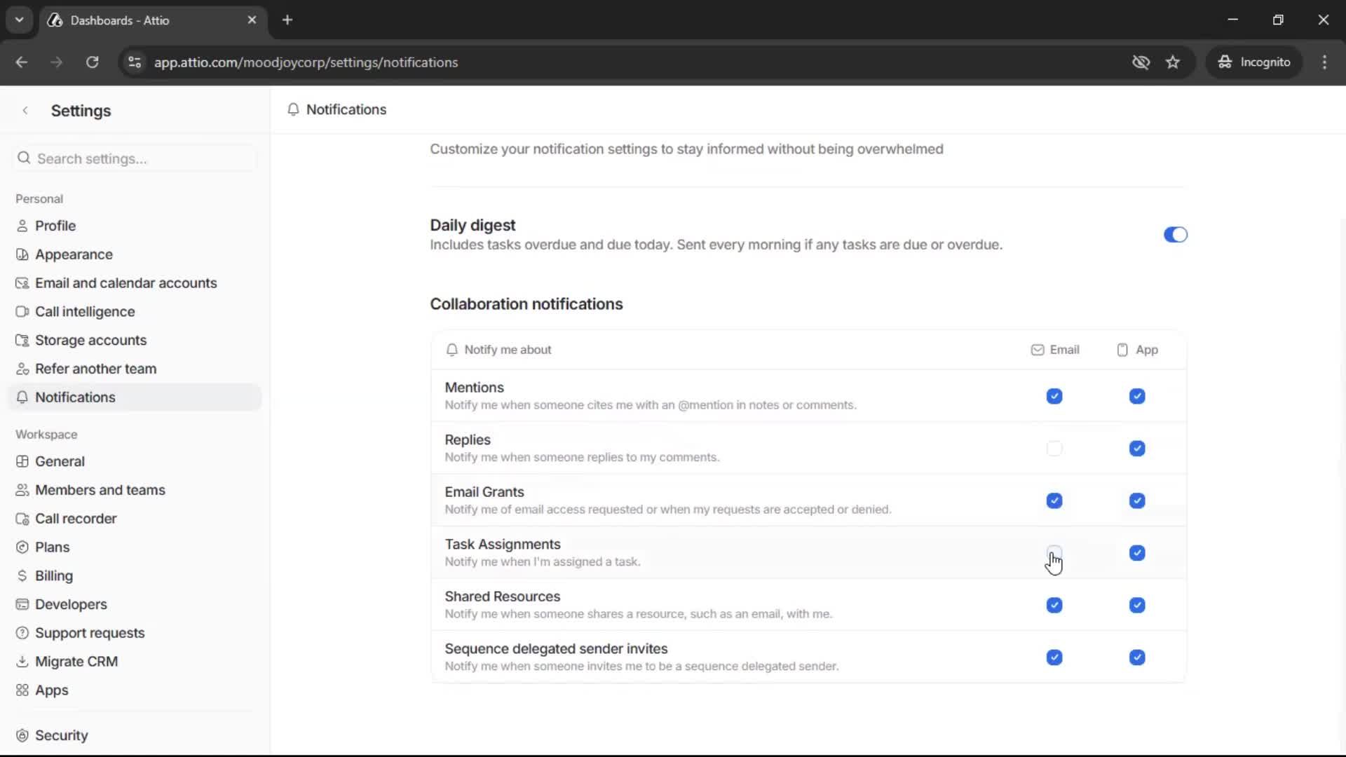This screenshot has width=1346, height=757.
Task: Click the Migrate CRM icon
Action: (22, 661)
